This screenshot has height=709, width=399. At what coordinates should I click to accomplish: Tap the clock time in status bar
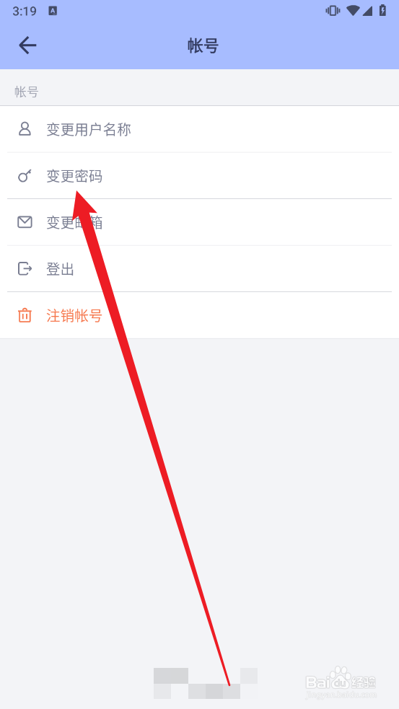[25, 11]
